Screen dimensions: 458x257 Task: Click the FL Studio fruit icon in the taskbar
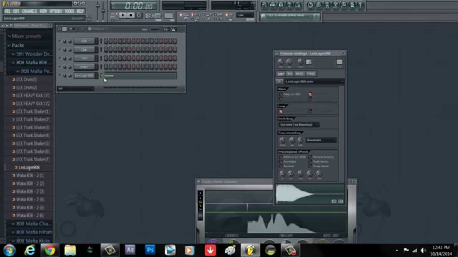[250, 250]
